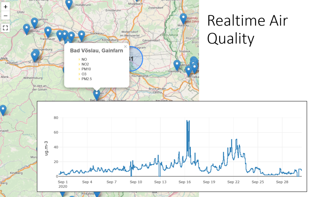The height and width of the screenshot is (197, 312).
Task: Open the O3 measurement
Action: click(84, 74)
